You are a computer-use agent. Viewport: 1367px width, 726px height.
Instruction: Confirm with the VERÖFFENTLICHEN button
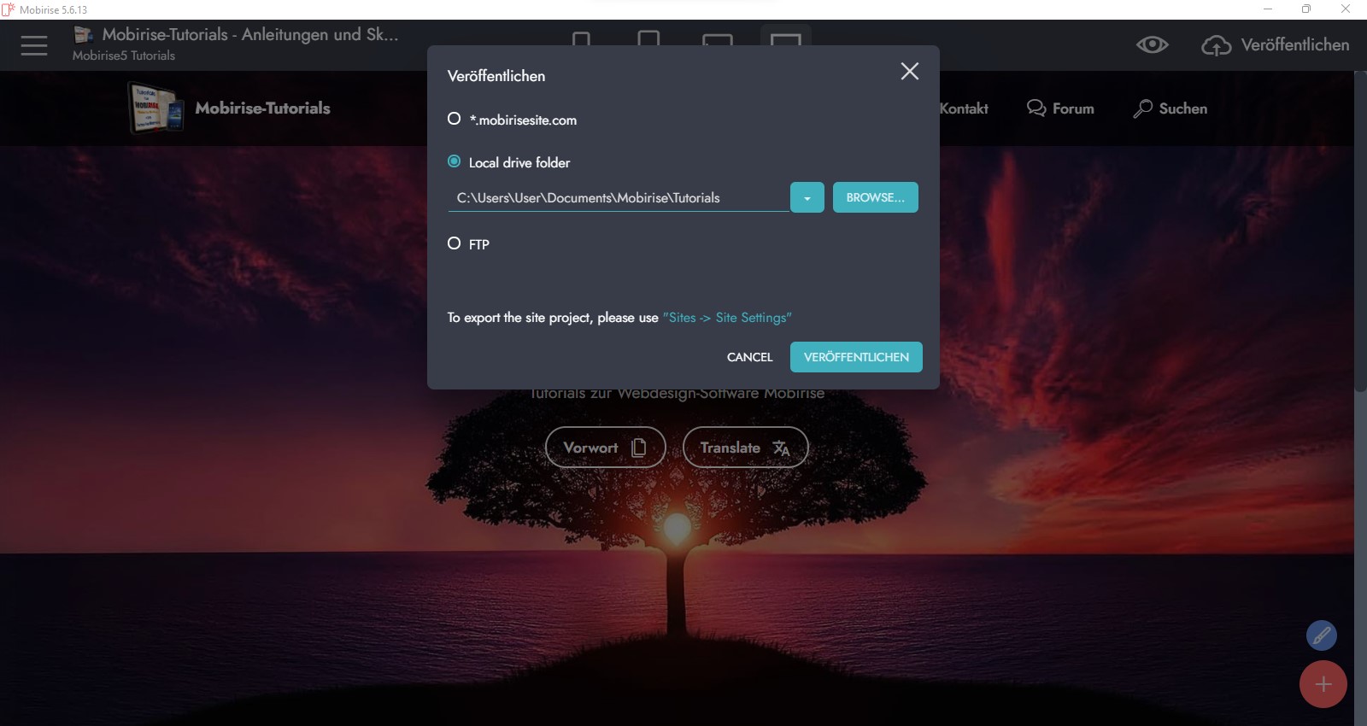pyautogui.click(x=856, y=357)
